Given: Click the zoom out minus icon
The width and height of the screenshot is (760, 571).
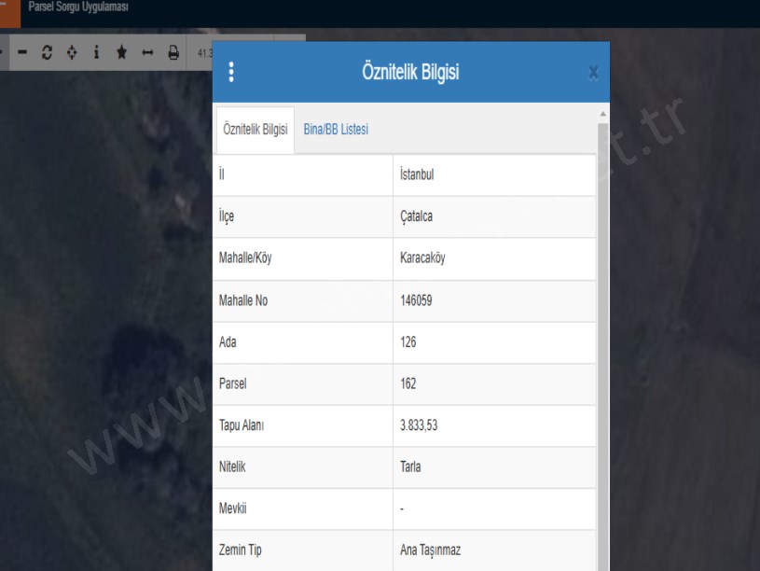Looking at the screenshot, I should [x=22, y=52].
